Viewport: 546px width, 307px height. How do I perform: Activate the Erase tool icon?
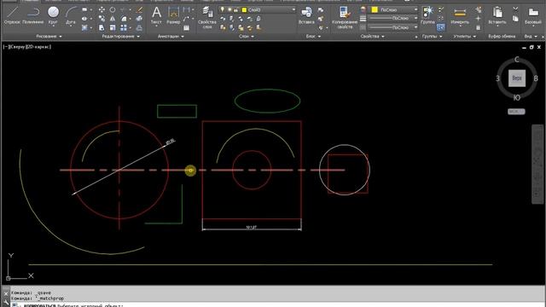coord(139,9)
